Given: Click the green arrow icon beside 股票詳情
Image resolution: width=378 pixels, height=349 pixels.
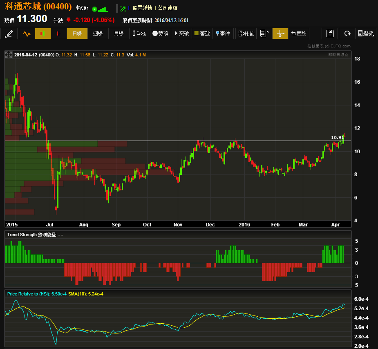Looking at the screenshot, I should pos(123,9).
